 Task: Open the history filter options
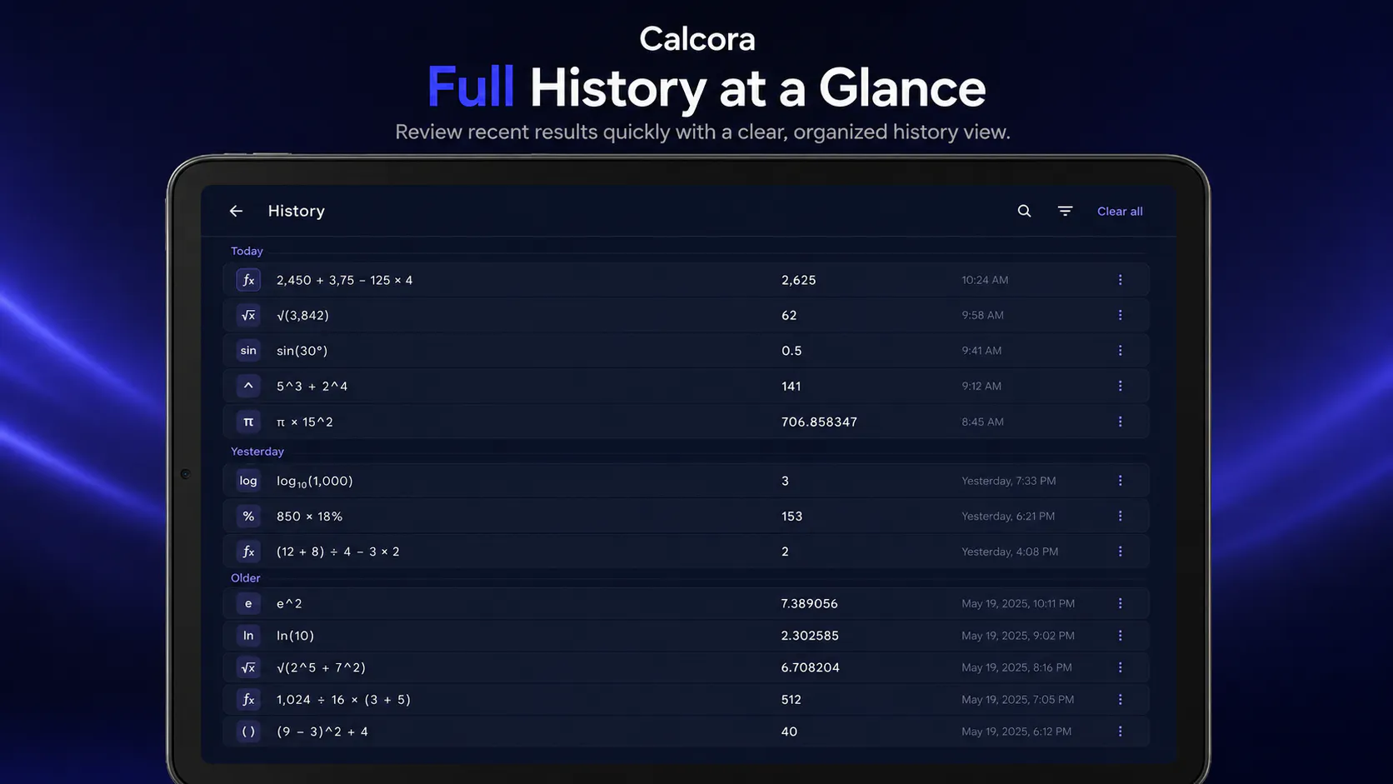click(1065, 211)
